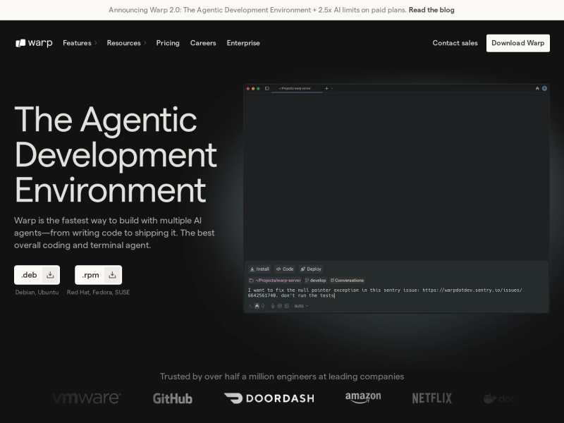This screenshot has width=564, height=423.
Task: Click the 'Announcing Warp 2.0' banner text
Action: point(257,10)
